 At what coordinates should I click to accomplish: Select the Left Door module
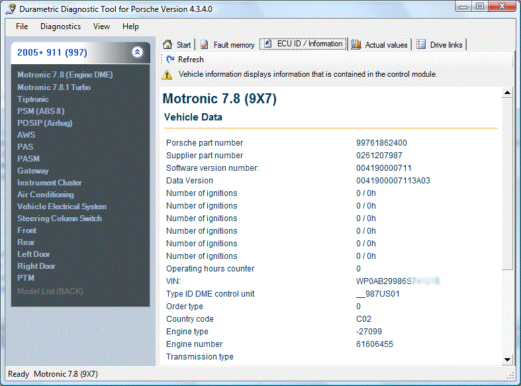(x=34, y=254)
